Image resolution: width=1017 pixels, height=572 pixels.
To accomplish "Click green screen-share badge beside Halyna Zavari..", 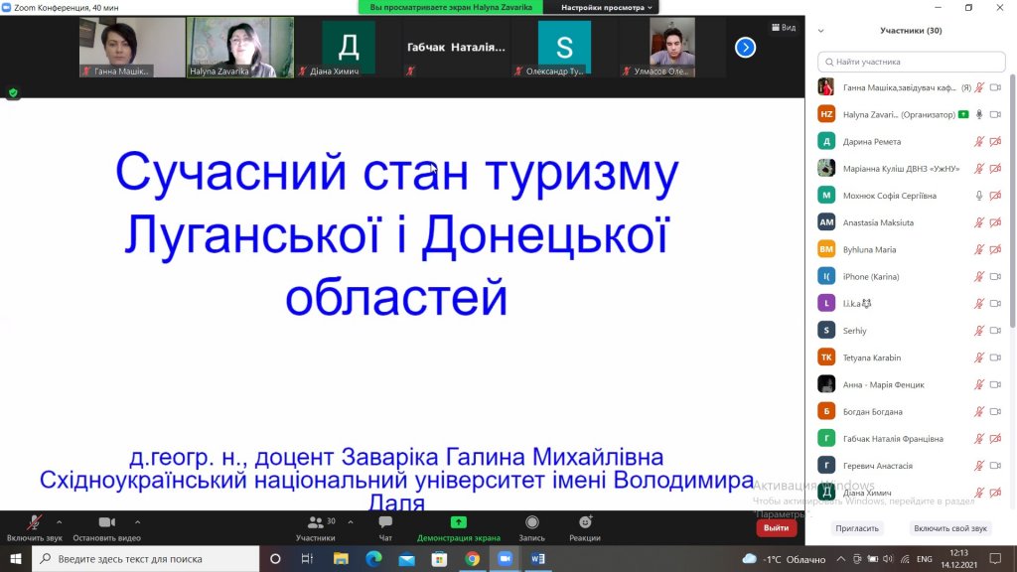I will (x=963, y=114).
